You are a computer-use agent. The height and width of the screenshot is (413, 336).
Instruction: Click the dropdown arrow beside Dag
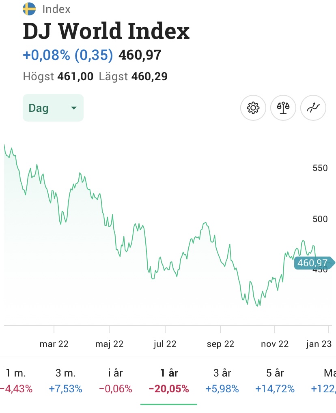[x=73, y=108]
